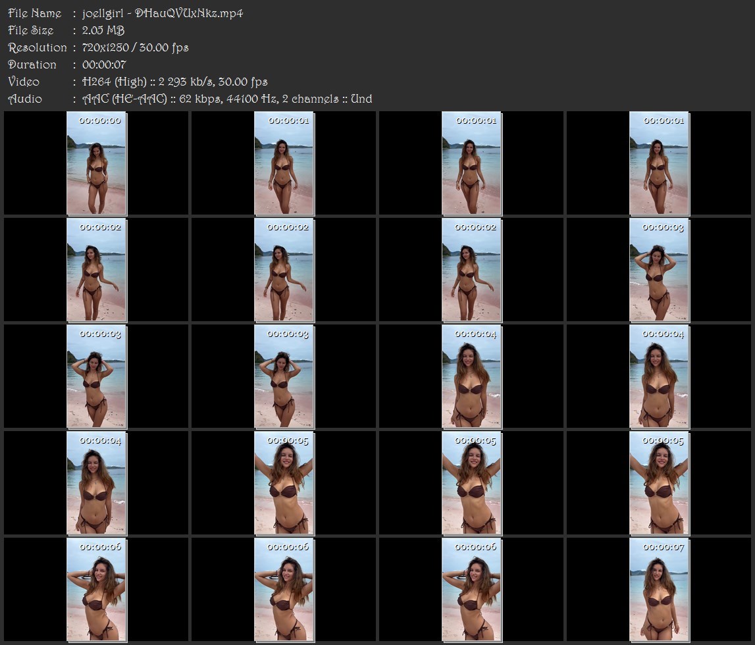Click the Resolution label
Screen dimensions: 755x645
pyautogui.click(x=37, y=47)
